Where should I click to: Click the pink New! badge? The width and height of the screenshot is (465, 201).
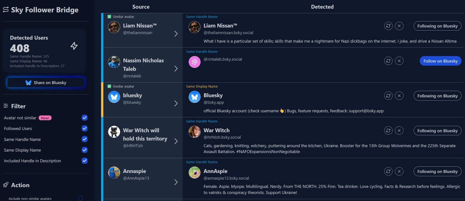(44, 118)
